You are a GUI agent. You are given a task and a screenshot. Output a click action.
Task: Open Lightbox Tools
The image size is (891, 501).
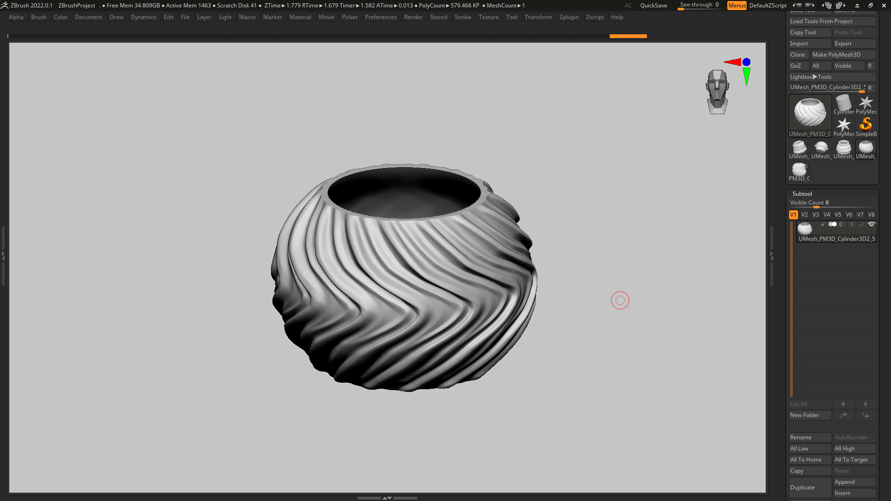(x=833, y=77)
